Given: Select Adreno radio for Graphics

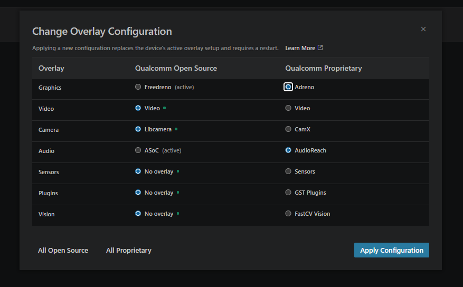Looking at the screenshot, I should [x=288, y=87].
